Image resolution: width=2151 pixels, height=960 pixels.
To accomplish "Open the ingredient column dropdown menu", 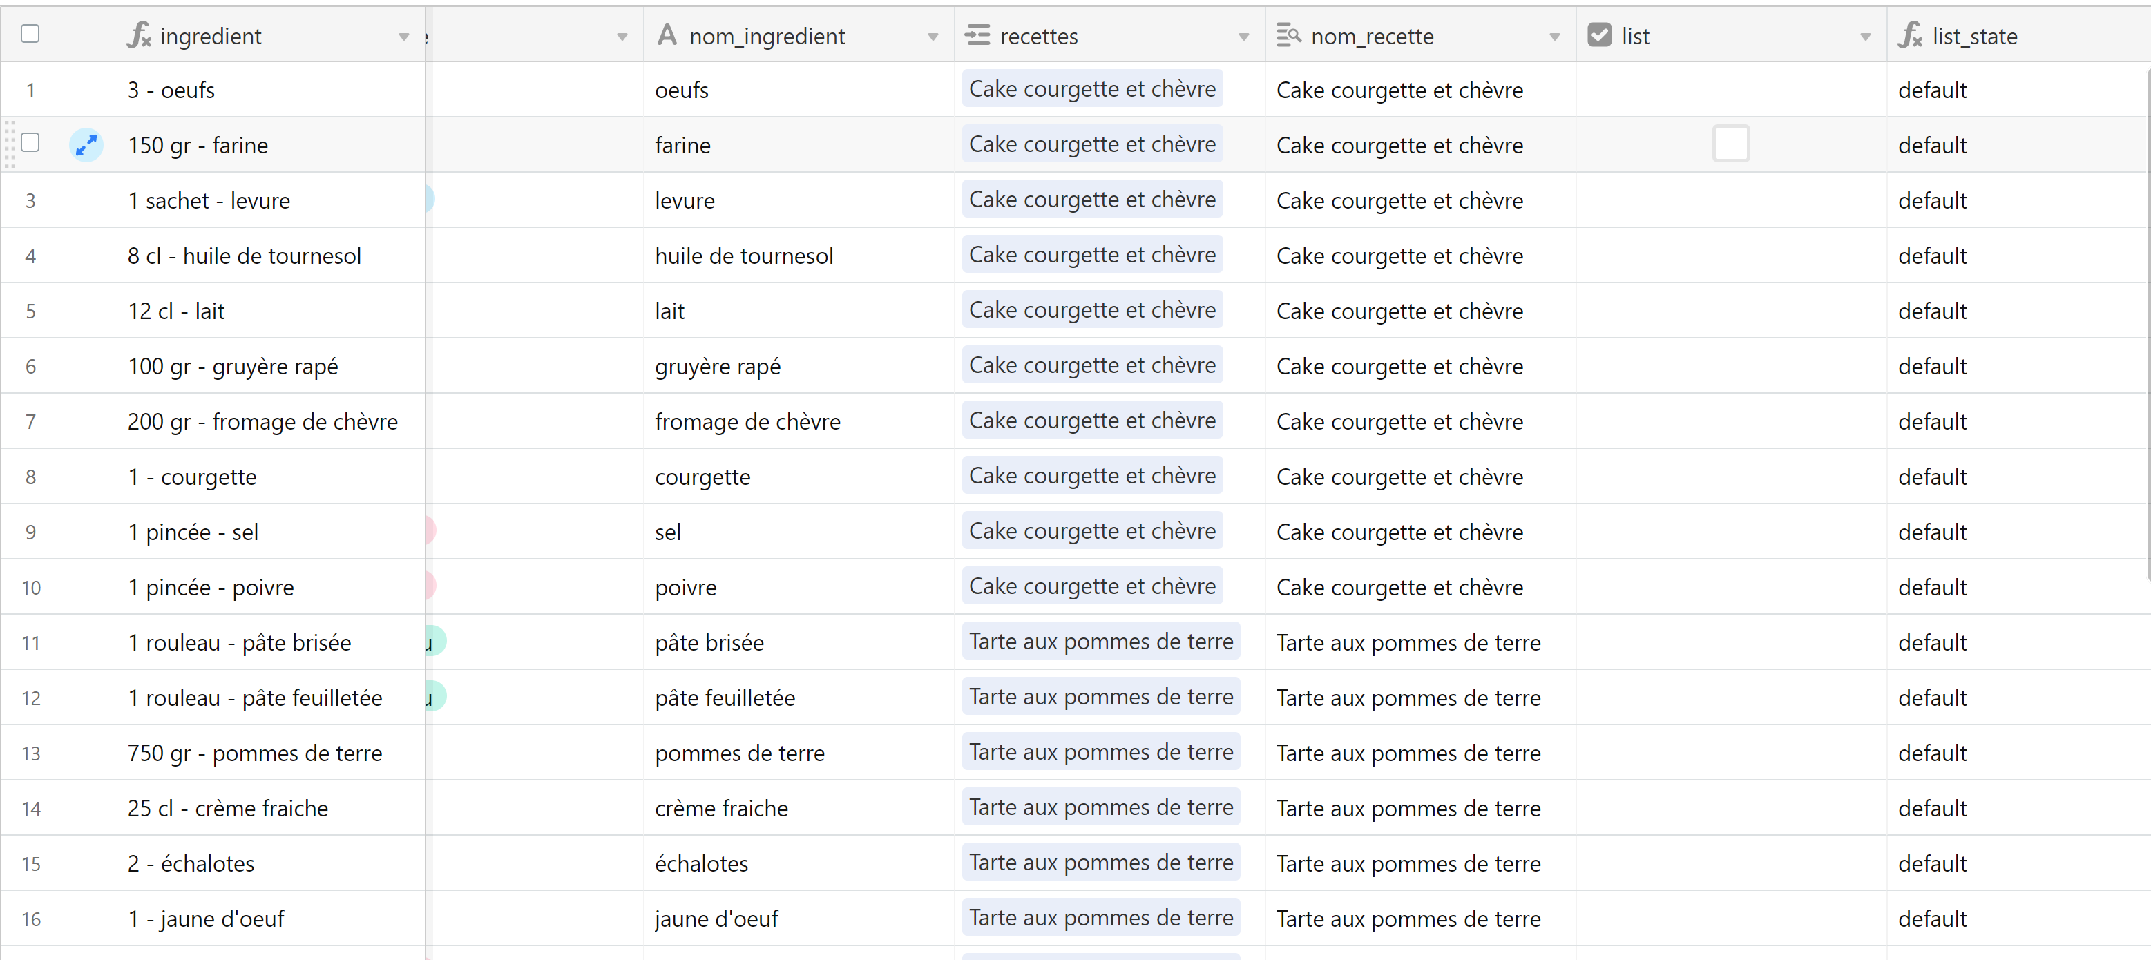I will [404, 37].
